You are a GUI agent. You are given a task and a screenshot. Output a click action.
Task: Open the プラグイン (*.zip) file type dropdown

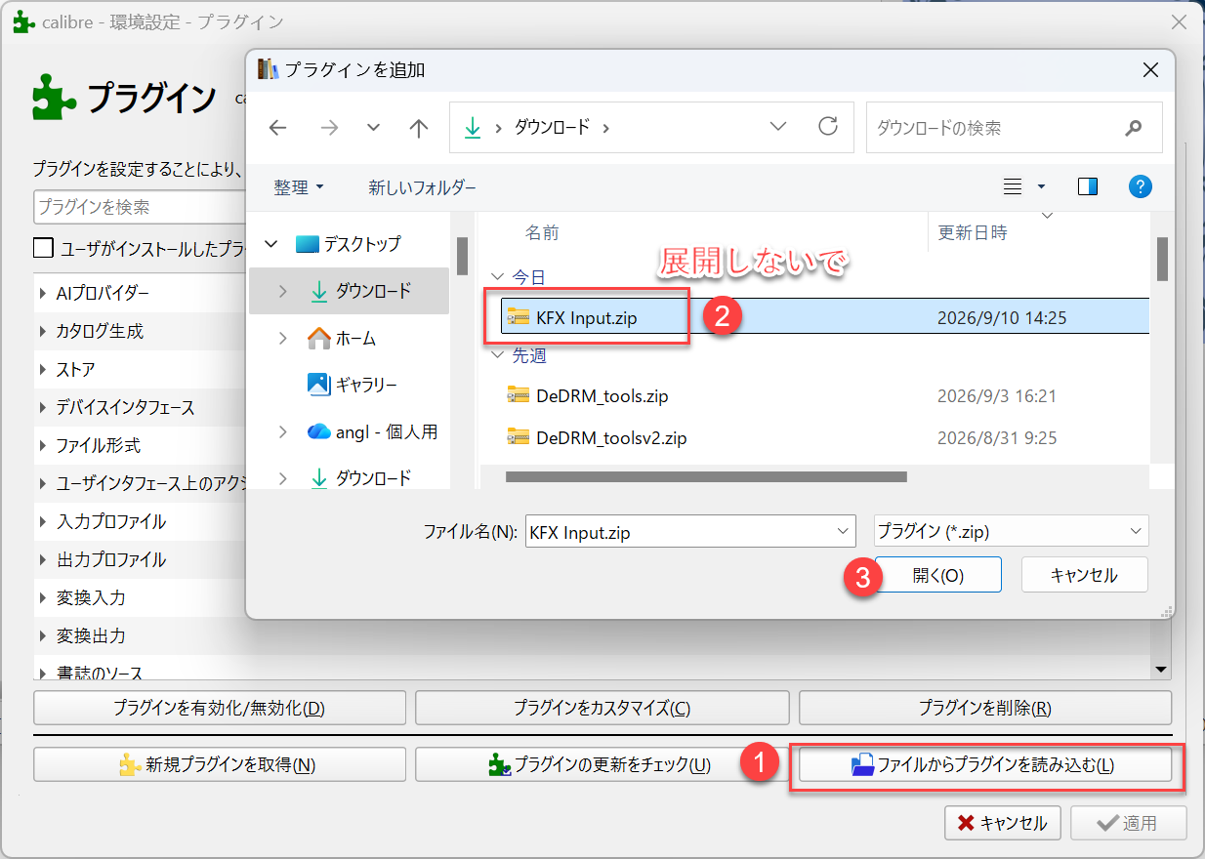1011,532
